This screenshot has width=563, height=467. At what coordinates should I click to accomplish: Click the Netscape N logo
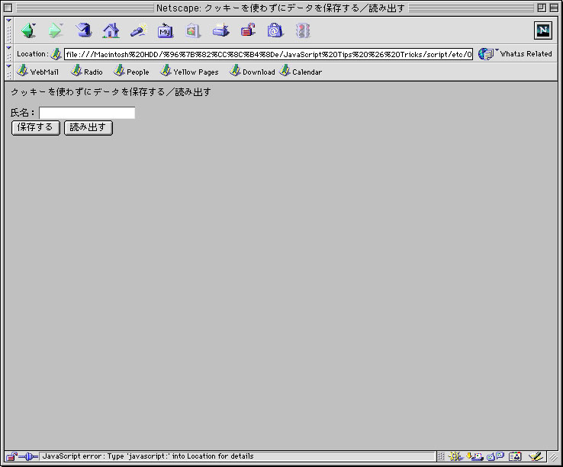pos(543,30)
